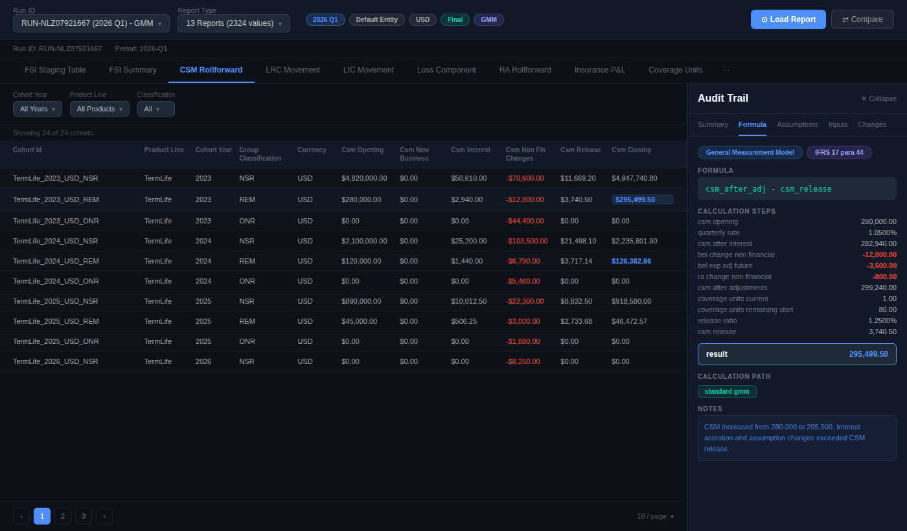Toggle the GMM model pill
The width and height of the screenshot is (907, 531).
488,19
